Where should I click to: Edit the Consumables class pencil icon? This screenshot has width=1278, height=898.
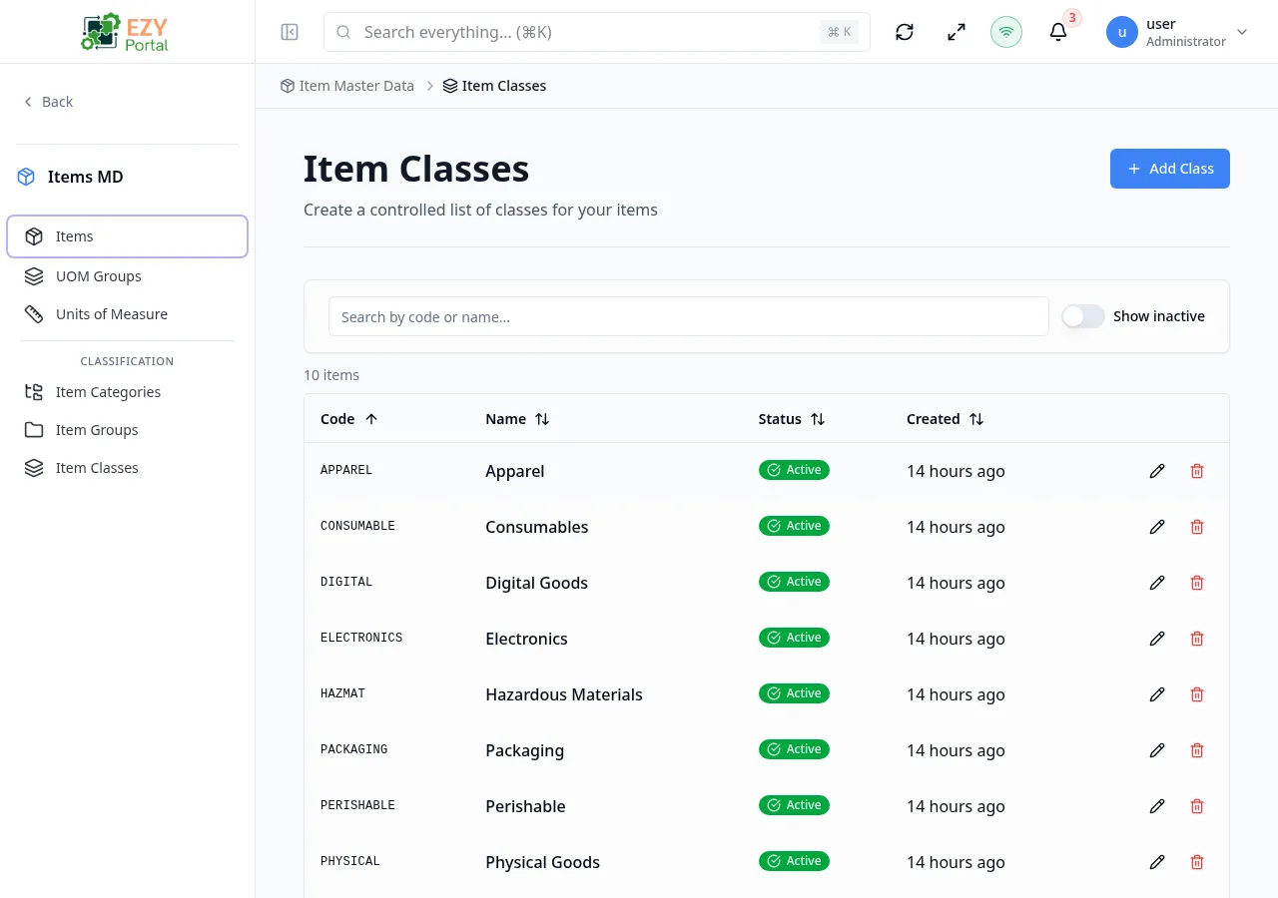tap(1157, 527)
